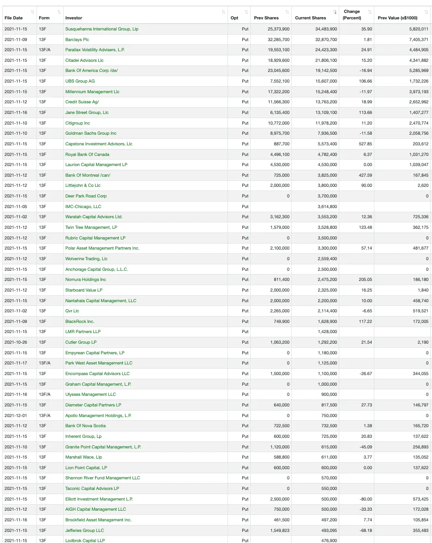Image resolution: width=432 pixels, height=543 pixels.
Task: Open Granite Point Capital Management, L.P. link
Action: click(x=103, y=447)
